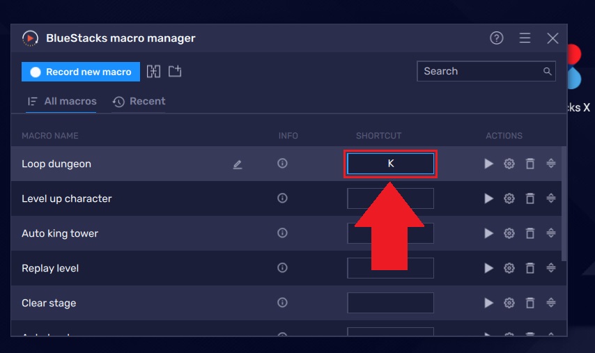Open settings for Level up character
The image size is (595, 353).
509,198
